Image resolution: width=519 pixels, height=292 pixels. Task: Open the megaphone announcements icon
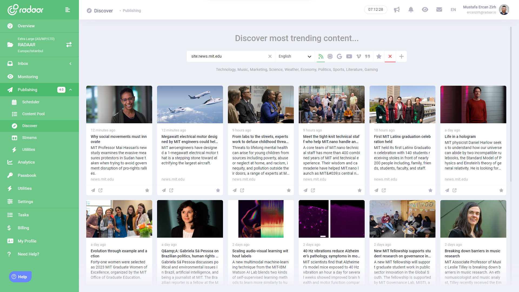point(397,10)
